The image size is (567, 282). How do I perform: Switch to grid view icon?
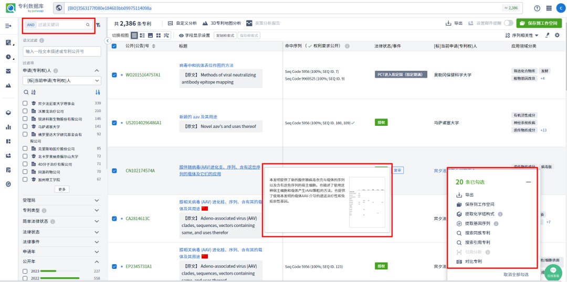(x=158, y=36)
